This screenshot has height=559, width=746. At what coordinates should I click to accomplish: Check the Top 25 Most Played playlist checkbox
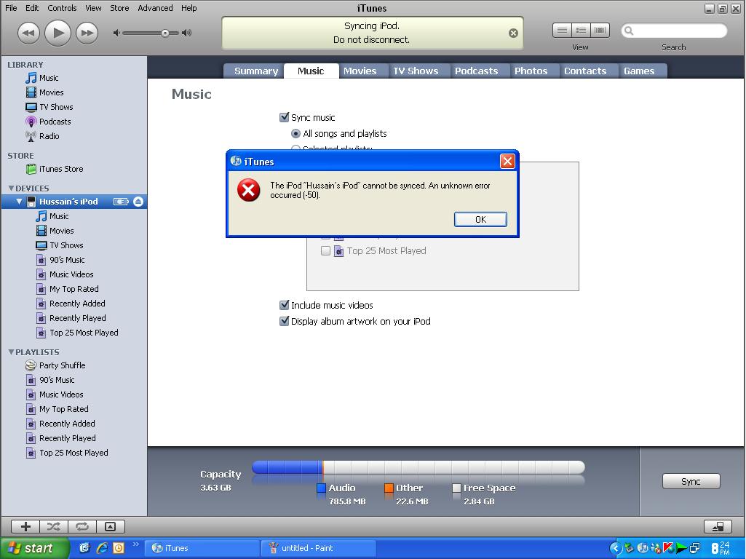[x=325, y=250]
